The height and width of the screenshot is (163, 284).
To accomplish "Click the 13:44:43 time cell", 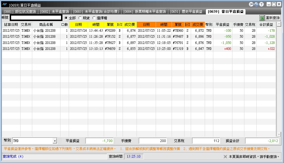I will (x=96, y=31).
